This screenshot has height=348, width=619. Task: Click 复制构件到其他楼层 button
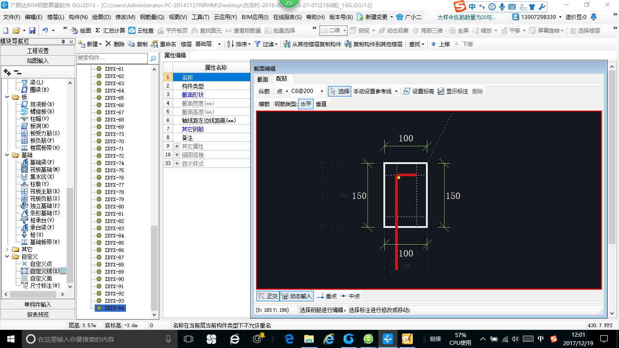pos(374,44)
